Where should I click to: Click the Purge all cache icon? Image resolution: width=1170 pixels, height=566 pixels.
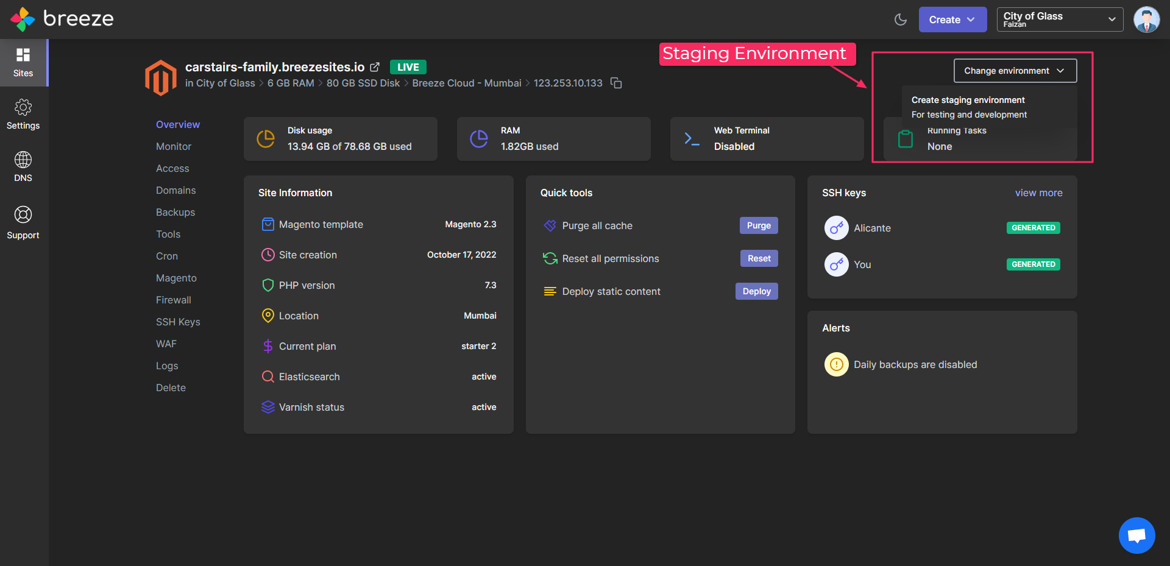pyautogui.click(x=550, y=225)
